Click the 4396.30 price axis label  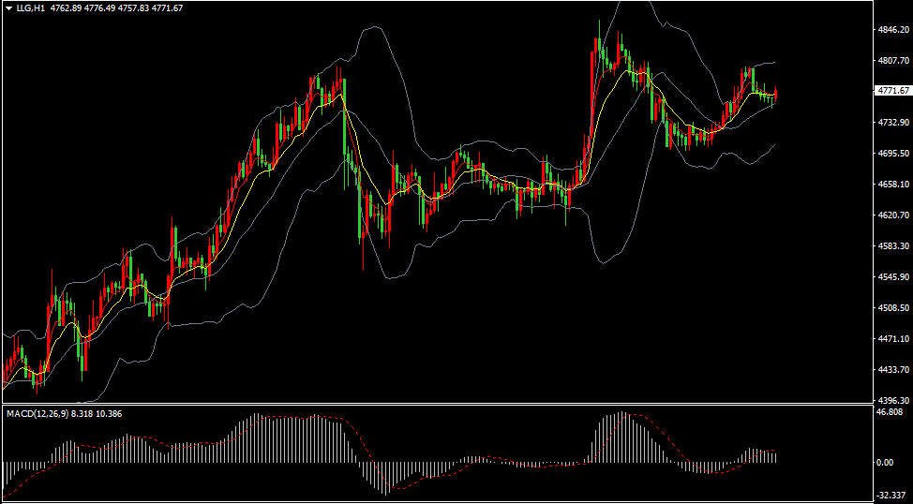pos(892,400)
